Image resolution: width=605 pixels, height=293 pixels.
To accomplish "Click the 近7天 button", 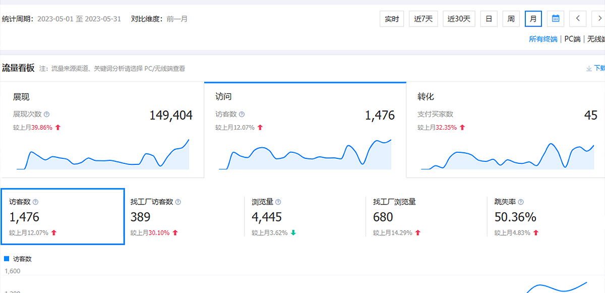I will click(423, 19).
